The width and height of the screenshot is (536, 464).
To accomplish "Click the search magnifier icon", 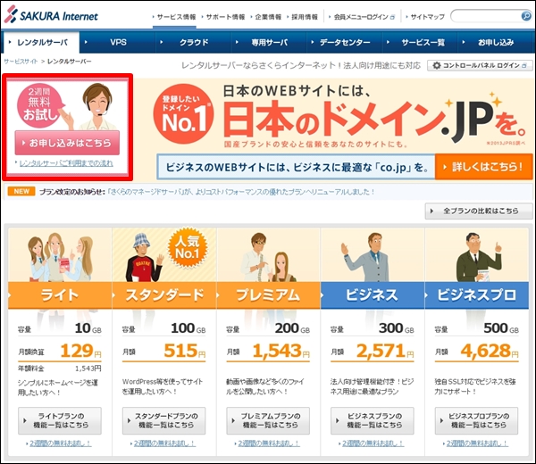I will click(x=526, y=16).
